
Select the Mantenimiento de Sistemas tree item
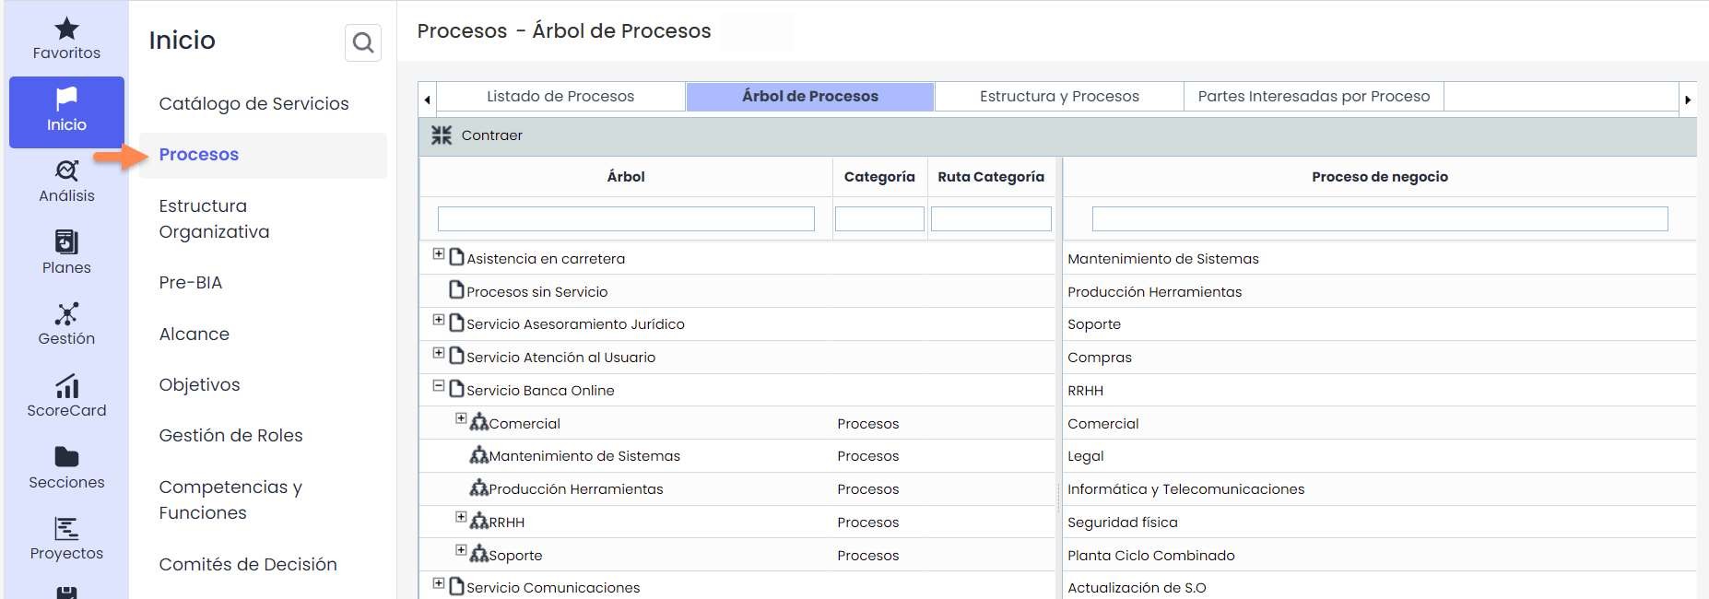584,456
